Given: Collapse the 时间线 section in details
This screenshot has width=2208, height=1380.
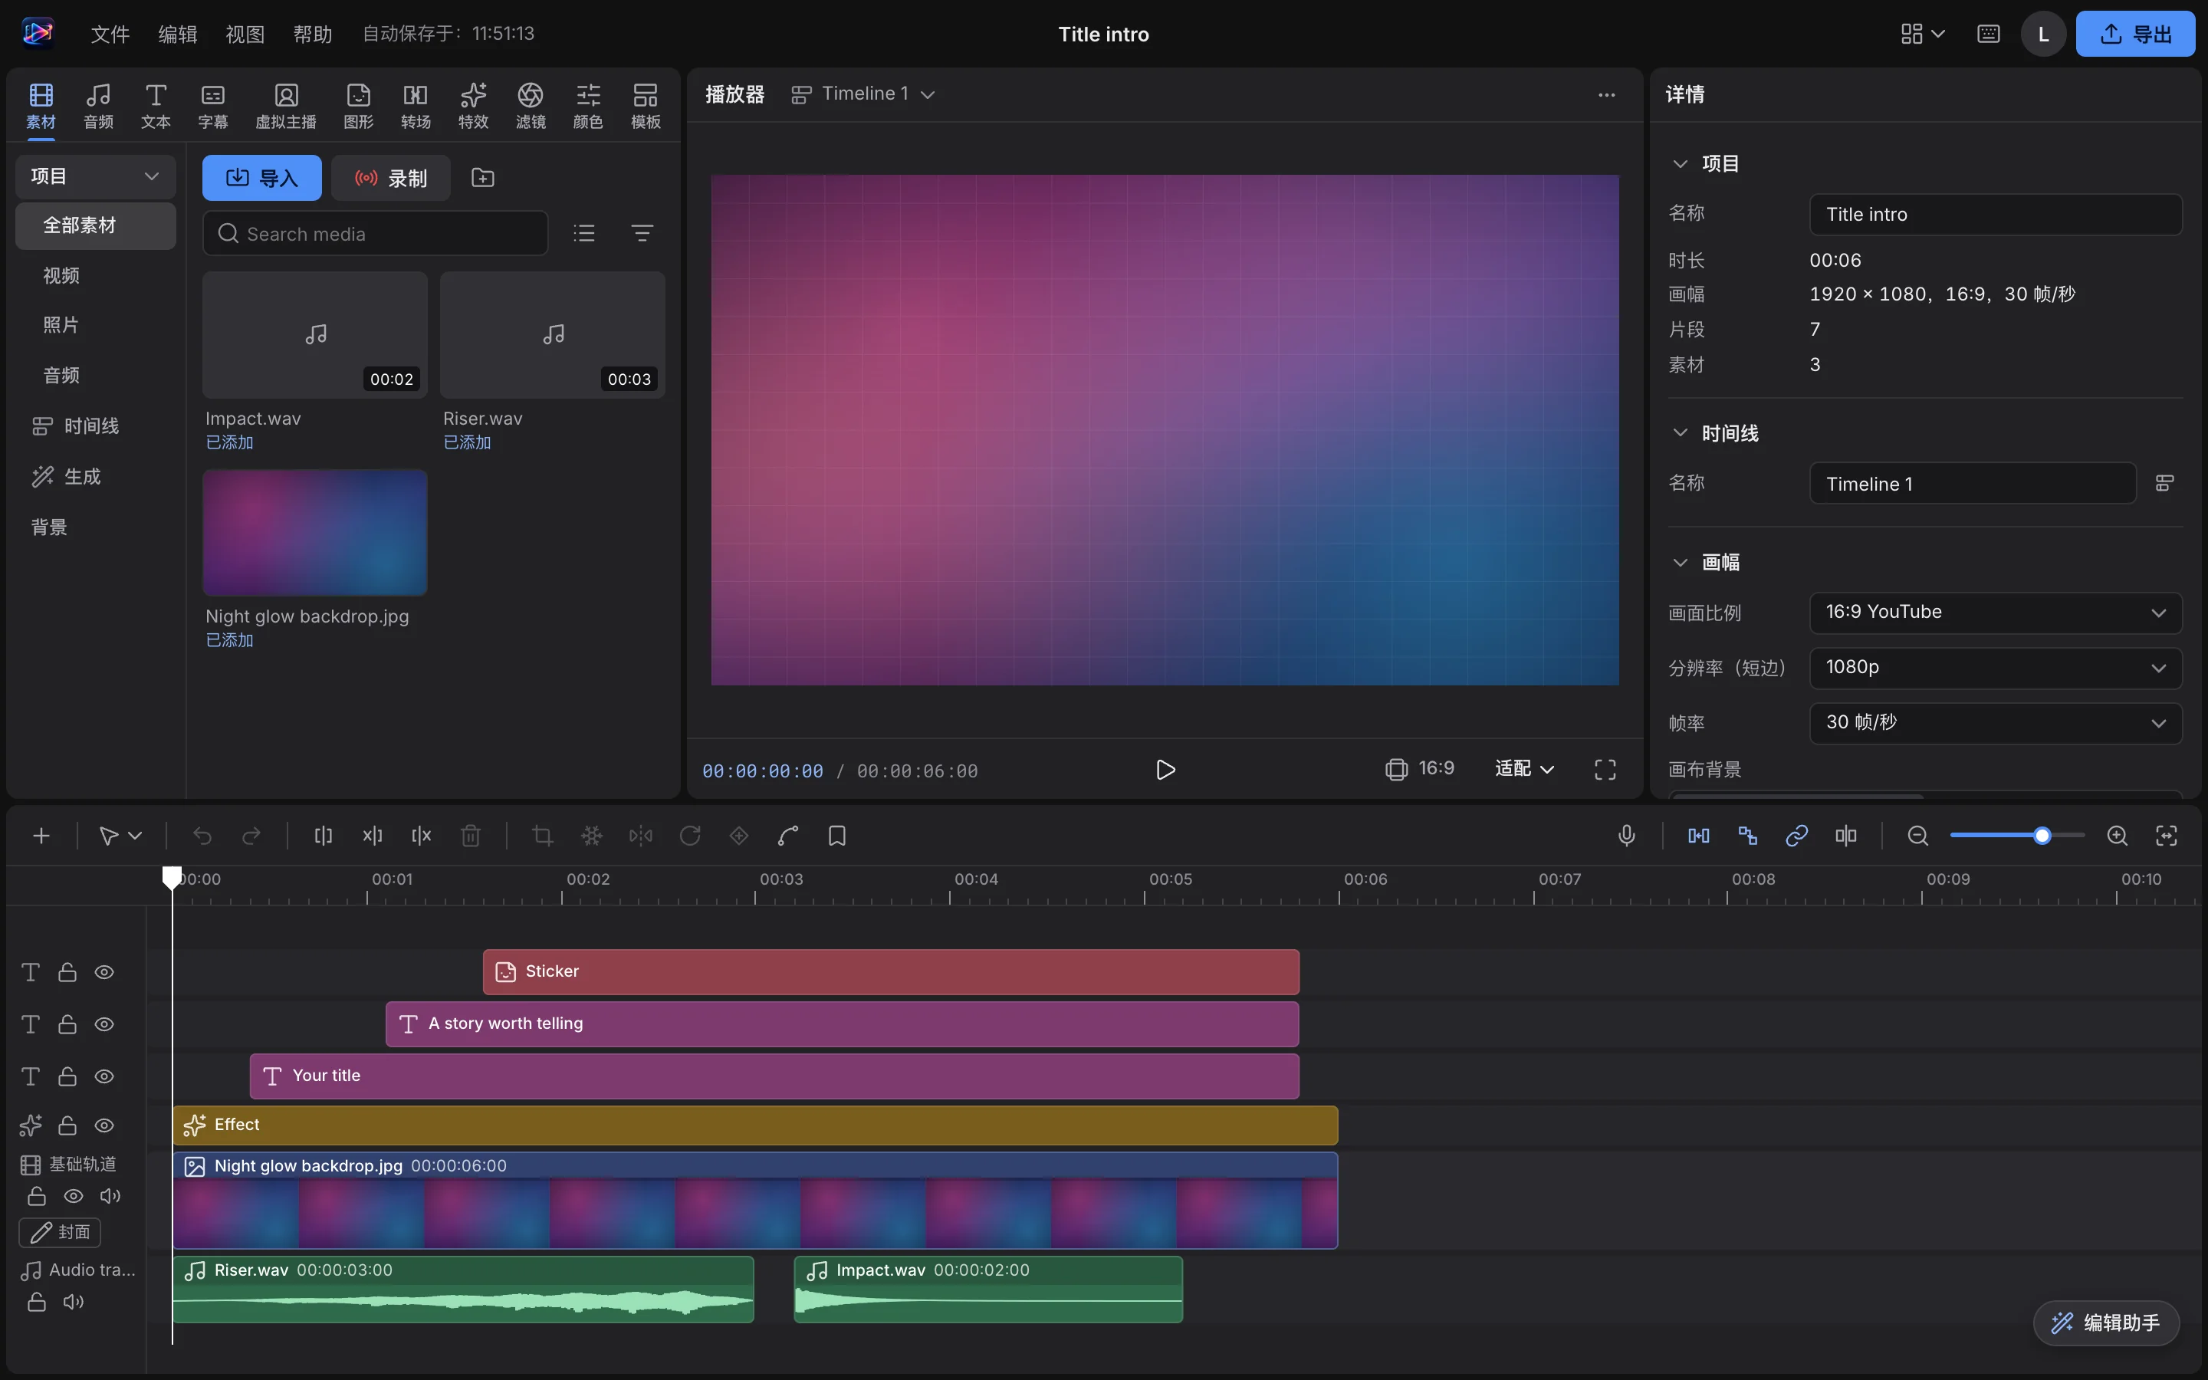Looking at the screenshot, I should click(x=1680, y=432).
